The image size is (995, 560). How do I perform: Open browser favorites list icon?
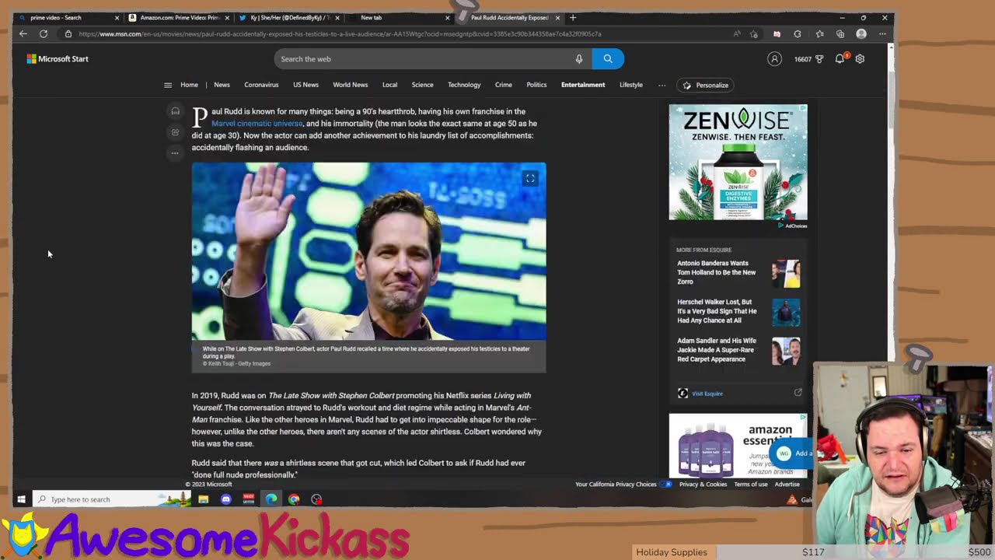coord(819,34)
